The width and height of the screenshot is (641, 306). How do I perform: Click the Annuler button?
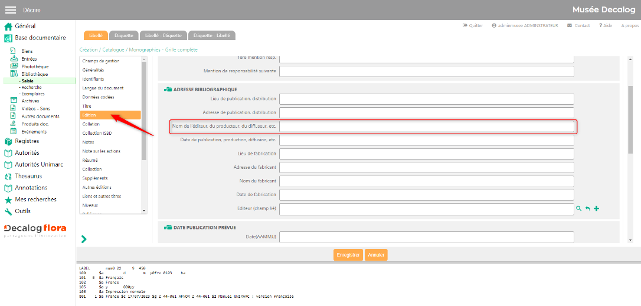click(x=376, y=255)
